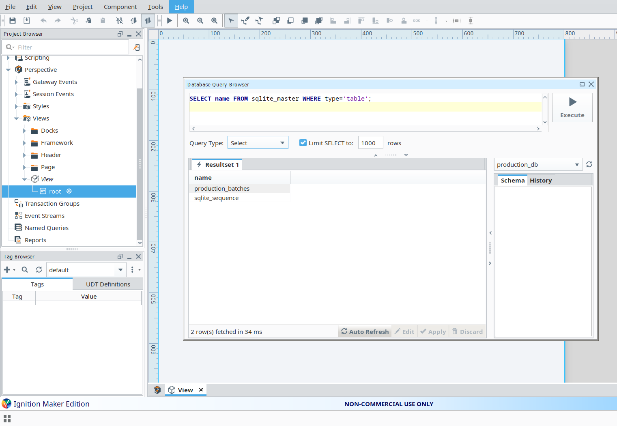Switch to the History tab
This screenshot has height=426, width=617.
[x=541, y=181]
